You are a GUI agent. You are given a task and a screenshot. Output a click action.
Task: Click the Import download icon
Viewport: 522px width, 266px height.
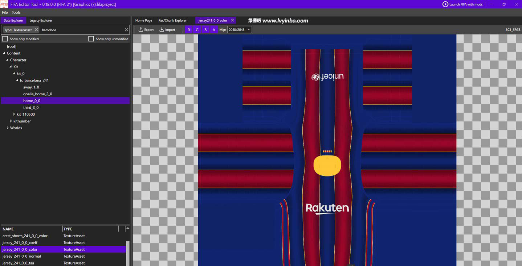pos(162,30)
